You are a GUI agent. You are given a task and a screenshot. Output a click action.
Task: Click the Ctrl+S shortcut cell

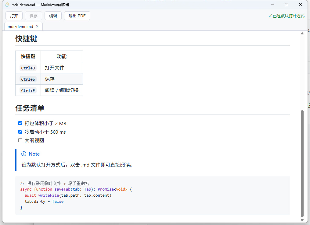click(28, 79)
